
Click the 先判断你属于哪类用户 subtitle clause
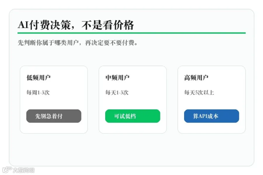[x=48, y=43]
